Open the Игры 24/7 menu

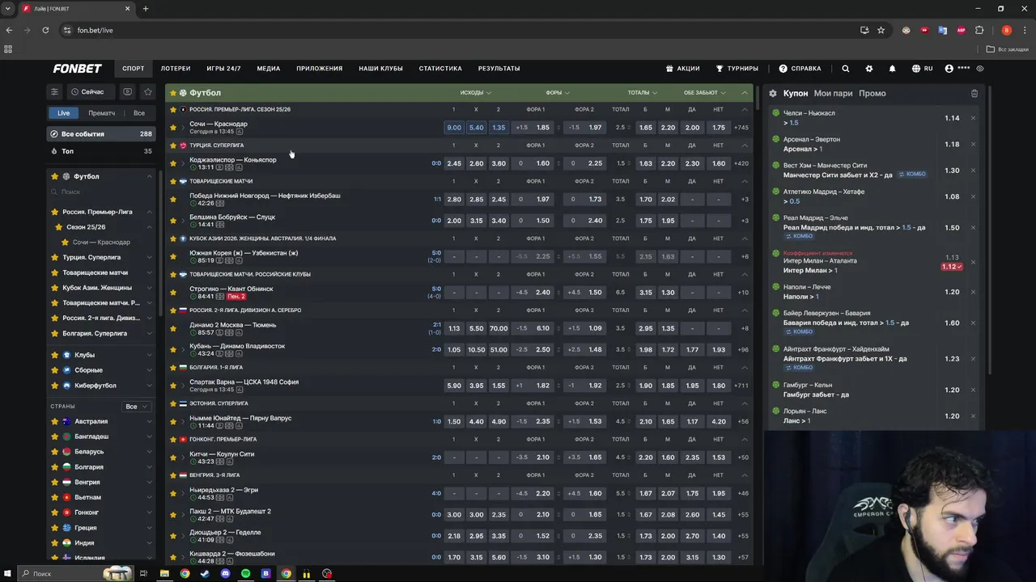click(x=223, y=69)
